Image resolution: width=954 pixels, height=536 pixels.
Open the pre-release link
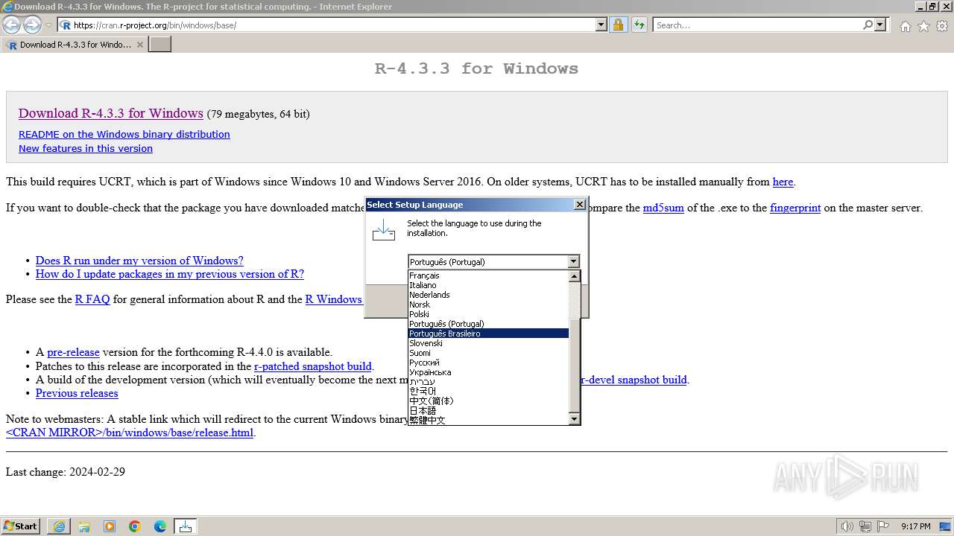click(x=73, y=352)
